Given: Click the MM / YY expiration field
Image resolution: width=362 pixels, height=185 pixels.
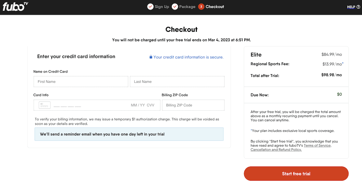Looking at the screenshot, I should [x=138, y=105].
